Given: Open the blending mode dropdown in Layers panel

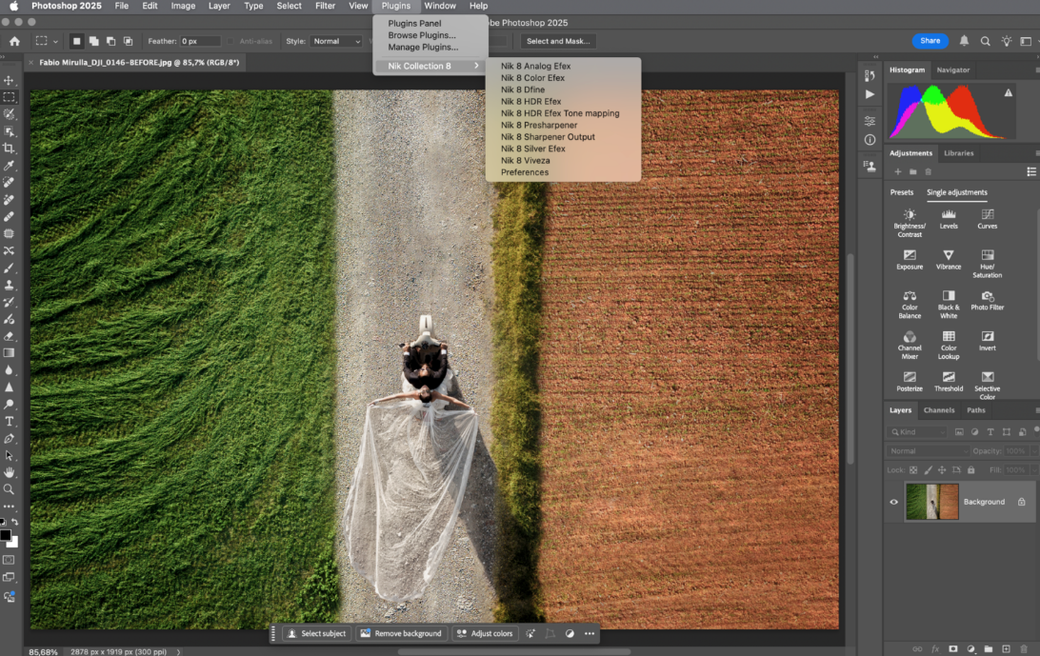Looking at the screenshot, I should (929, 450).
